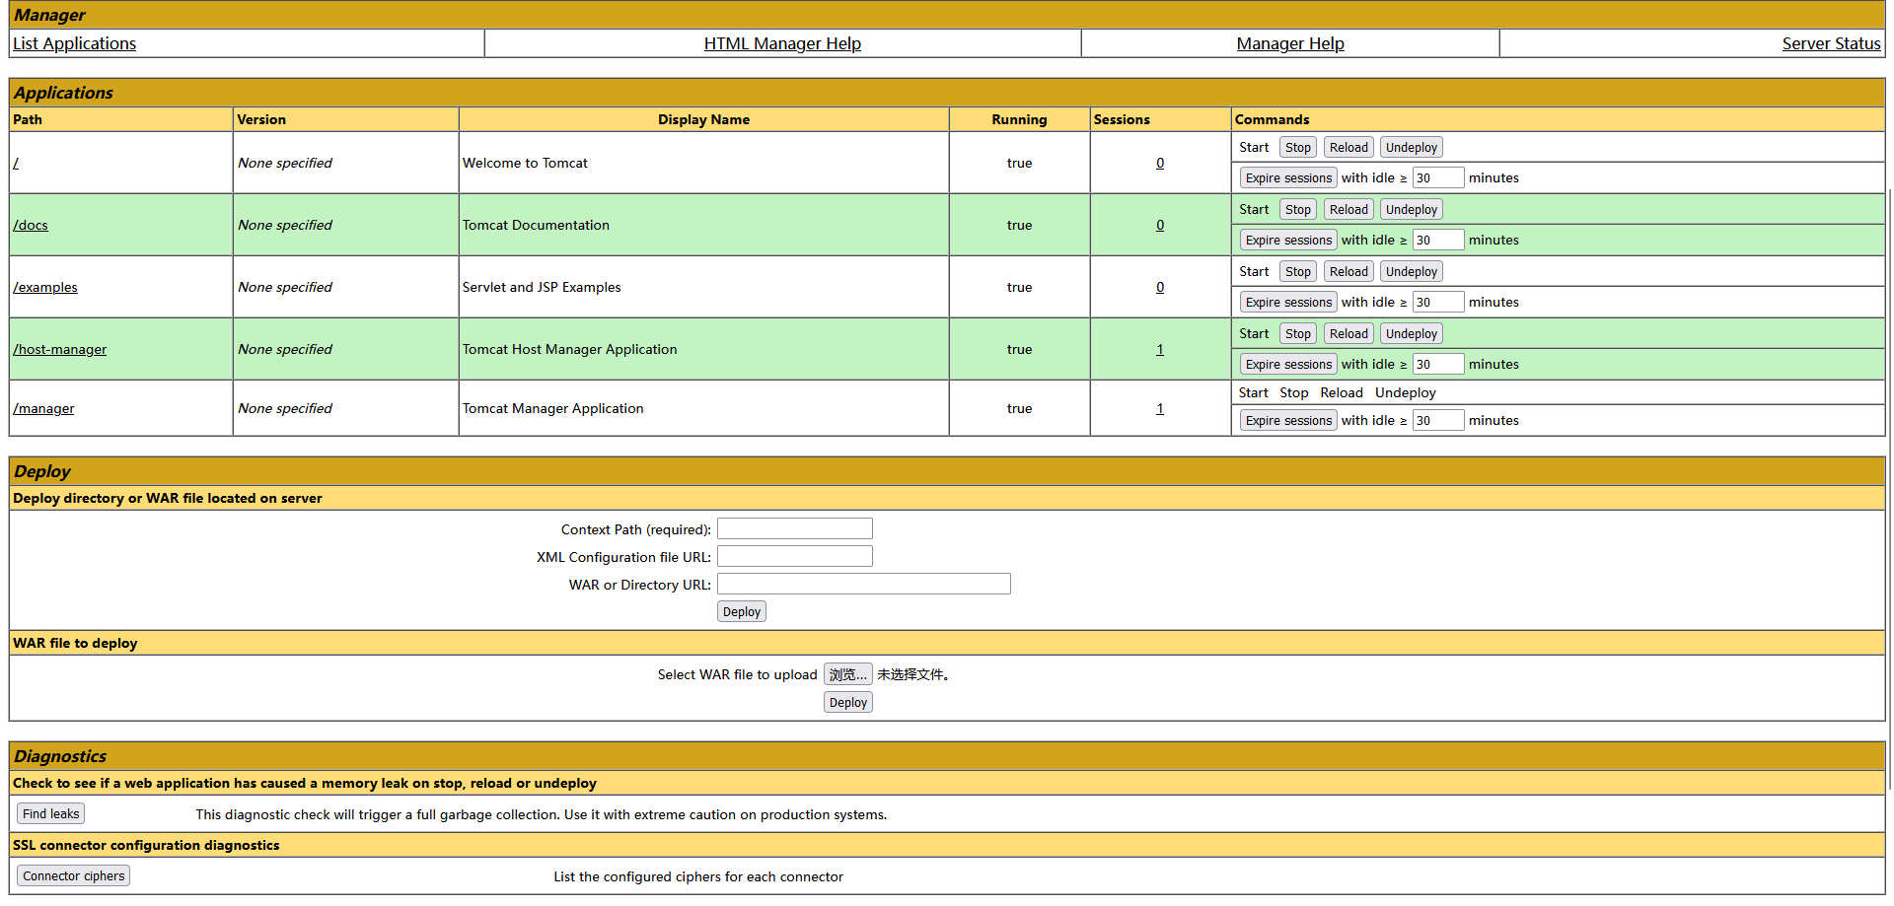Undeploy the Welcome to Tomcat application

[1412, 147]
